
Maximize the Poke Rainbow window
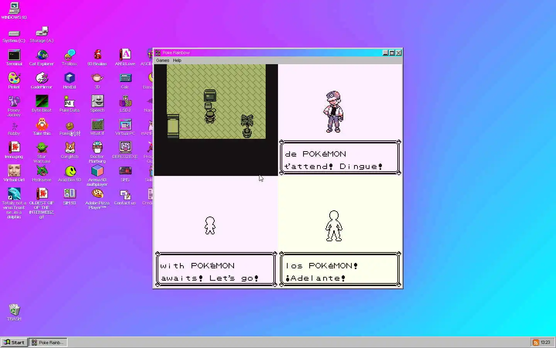[x=392, y=53]
